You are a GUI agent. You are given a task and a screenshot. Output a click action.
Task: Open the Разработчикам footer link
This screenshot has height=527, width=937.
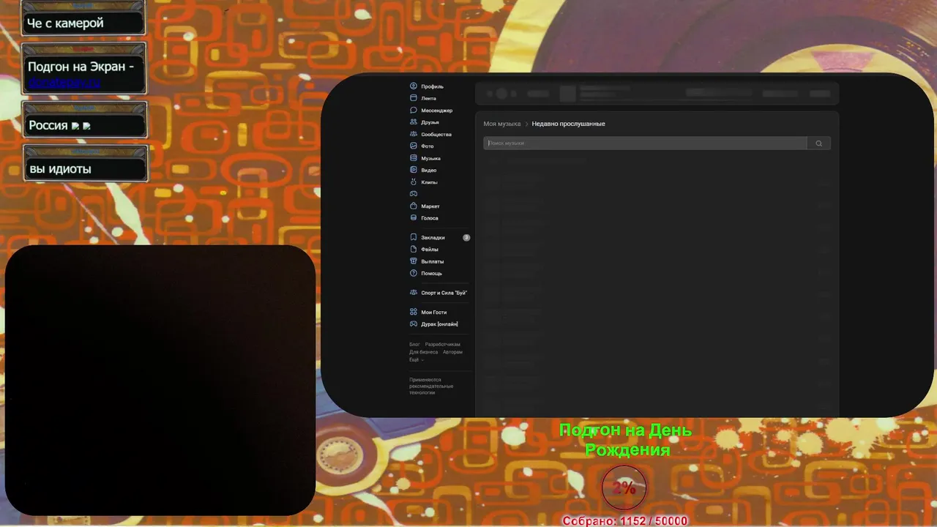pyautogui.click(x=443, y=344)
